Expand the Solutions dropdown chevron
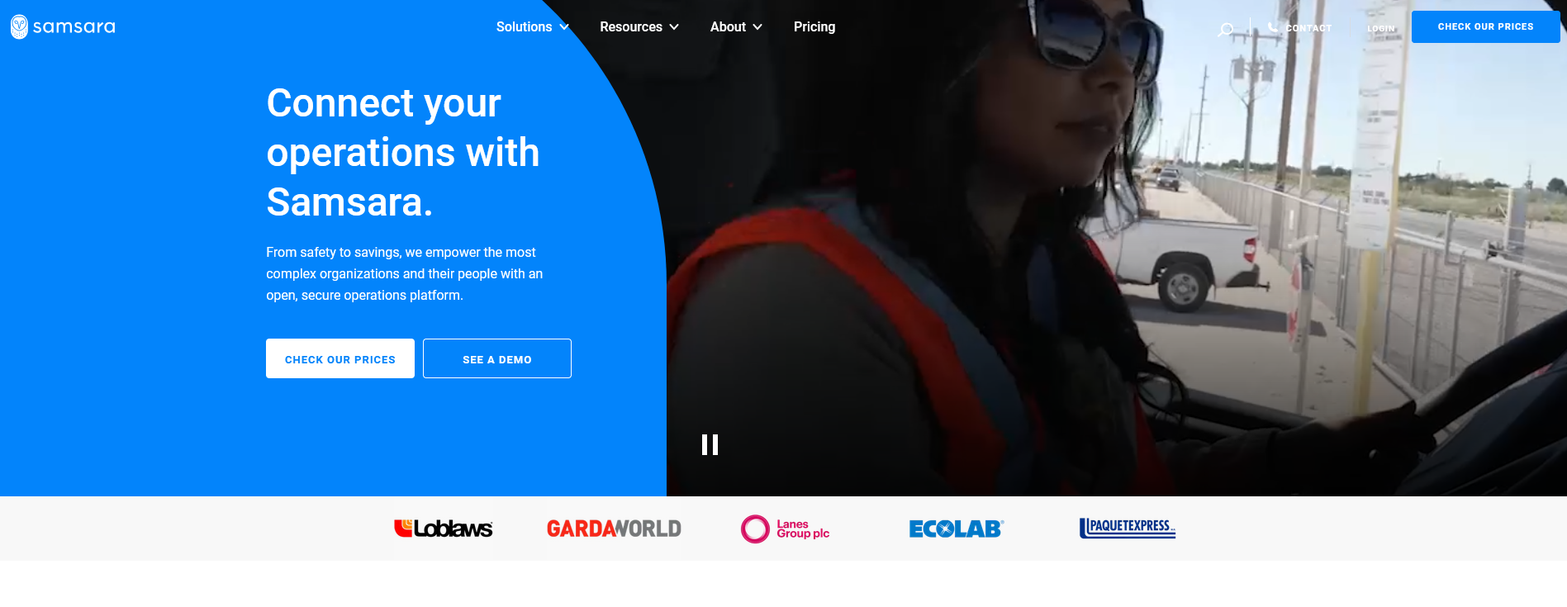Image resolution: width=1567 pixels, height=607 pixels. [564, 27]
